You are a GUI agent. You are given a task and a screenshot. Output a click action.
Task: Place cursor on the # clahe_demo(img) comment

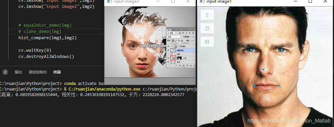pos(40,32)
